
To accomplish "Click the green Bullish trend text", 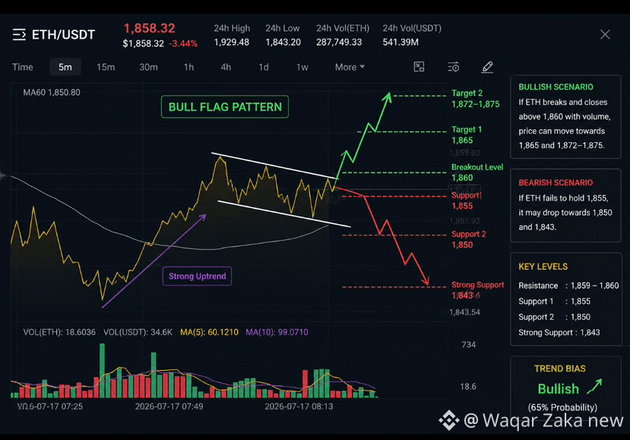I will click(x=558, y=389).
